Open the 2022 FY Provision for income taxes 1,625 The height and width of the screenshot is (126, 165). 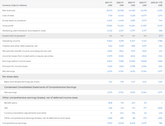click(x=121, y=66)
